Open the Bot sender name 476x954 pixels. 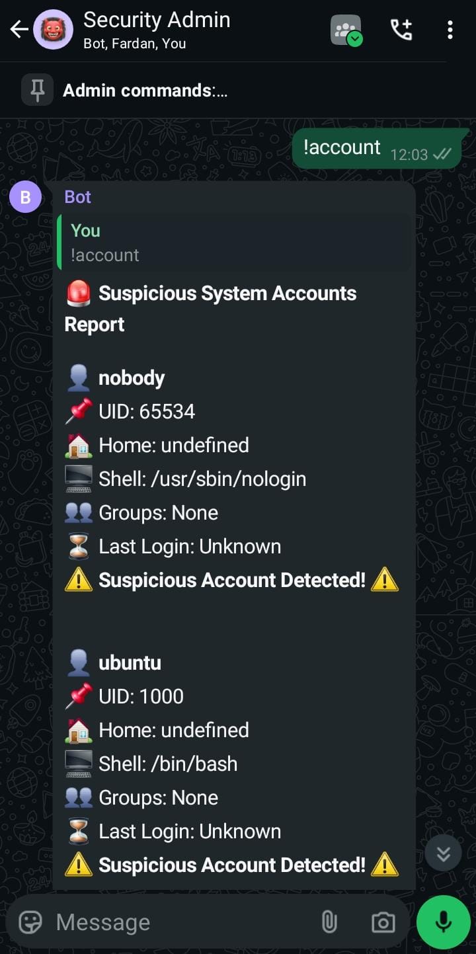[x=78, y=197]
